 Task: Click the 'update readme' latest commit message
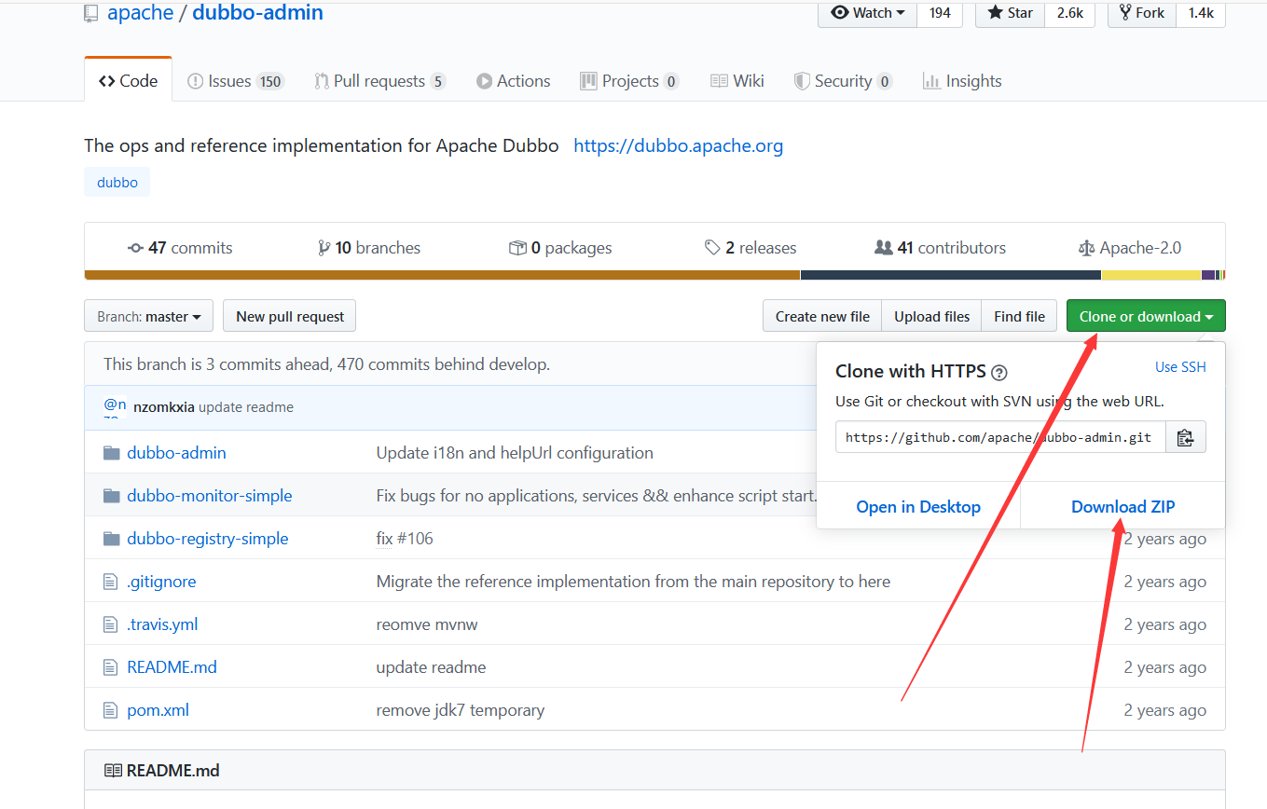[x=246, y=407]
